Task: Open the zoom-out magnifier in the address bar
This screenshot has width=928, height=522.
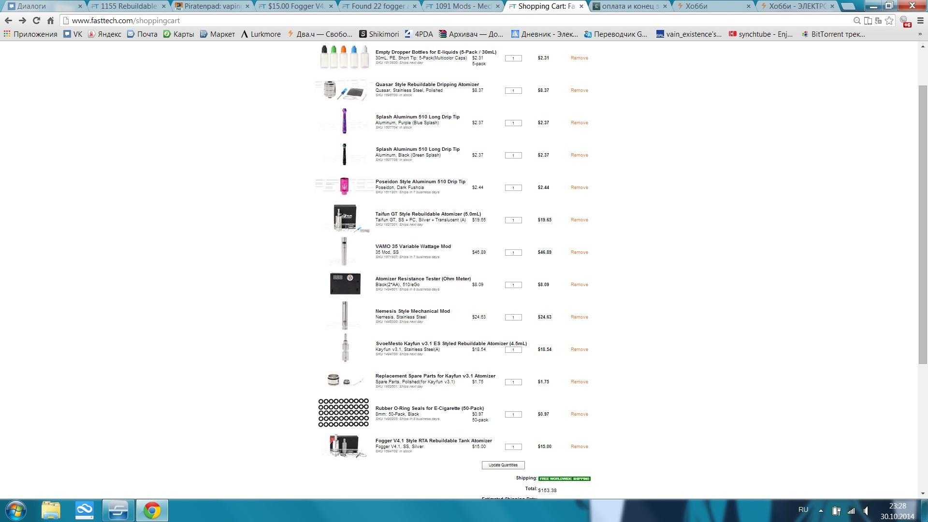Action: (857, 21)
